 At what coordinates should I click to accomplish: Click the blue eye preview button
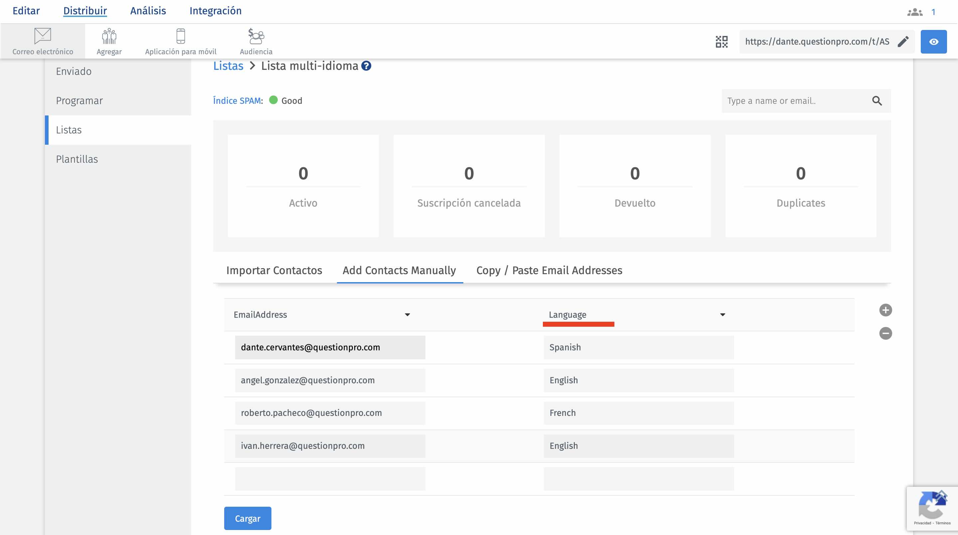(933, 42)
